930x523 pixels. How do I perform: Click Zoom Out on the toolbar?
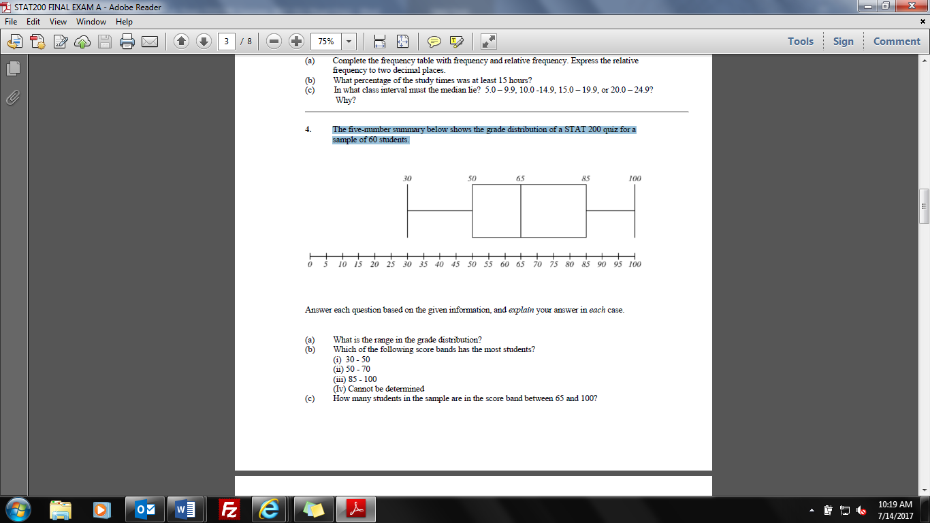click(x=274, y=41)
